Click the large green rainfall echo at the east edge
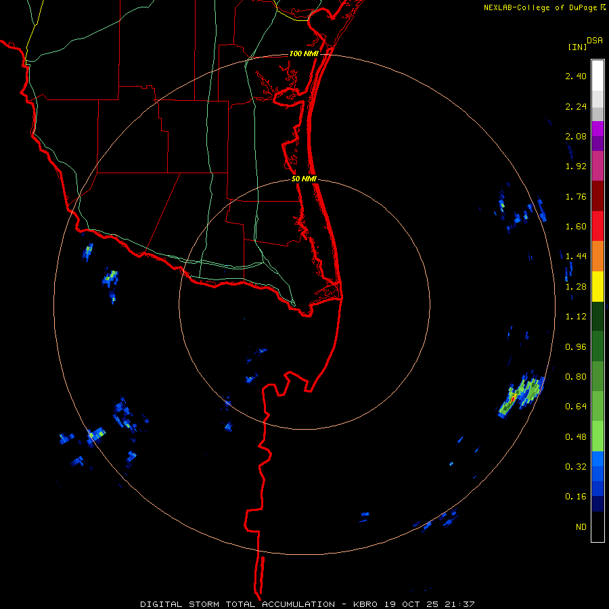 (x=521, y=394)
